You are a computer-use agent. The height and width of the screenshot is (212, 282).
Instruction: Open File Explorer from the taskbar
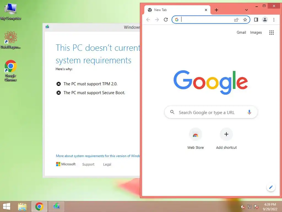pos(22,206)
